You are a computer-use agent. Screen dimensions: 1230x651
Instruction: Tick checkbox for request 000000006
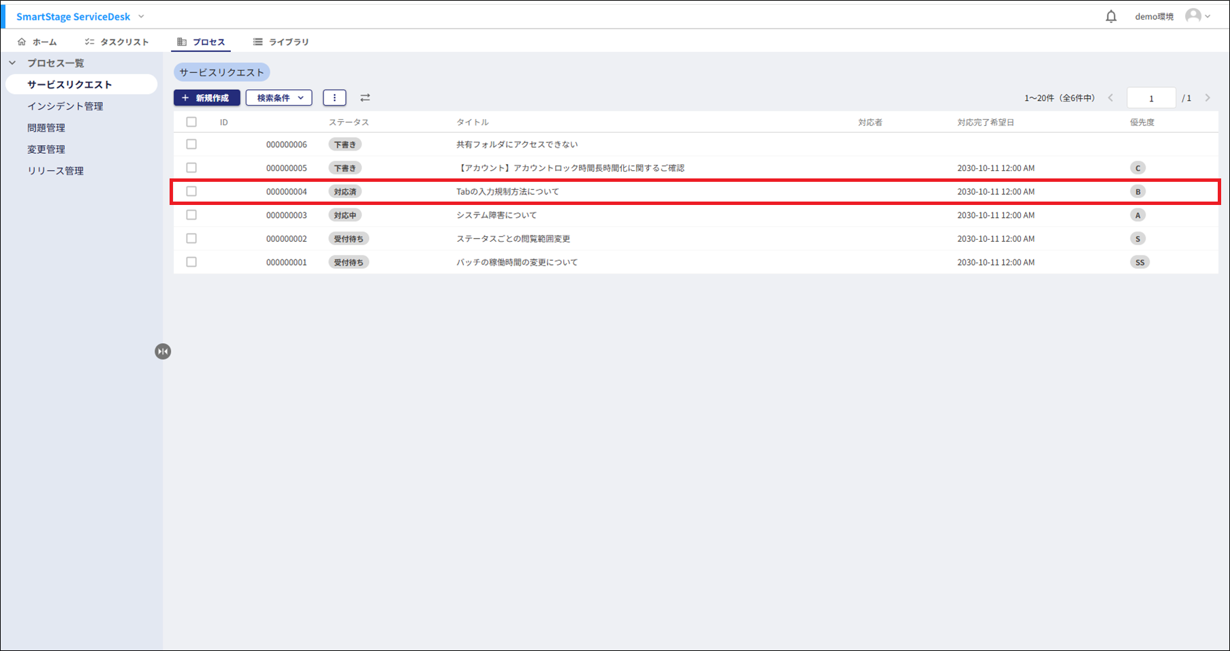click(x=191, y=144)
